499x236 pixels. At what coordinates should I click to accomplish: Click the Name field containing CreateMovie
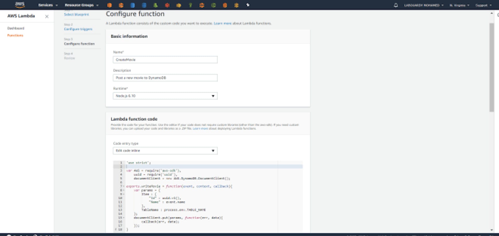tap(165, 60)
